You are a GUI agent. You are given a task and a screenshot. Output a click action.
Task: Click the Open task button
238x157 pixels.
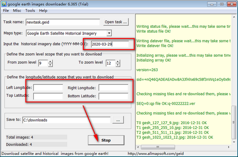116,22
